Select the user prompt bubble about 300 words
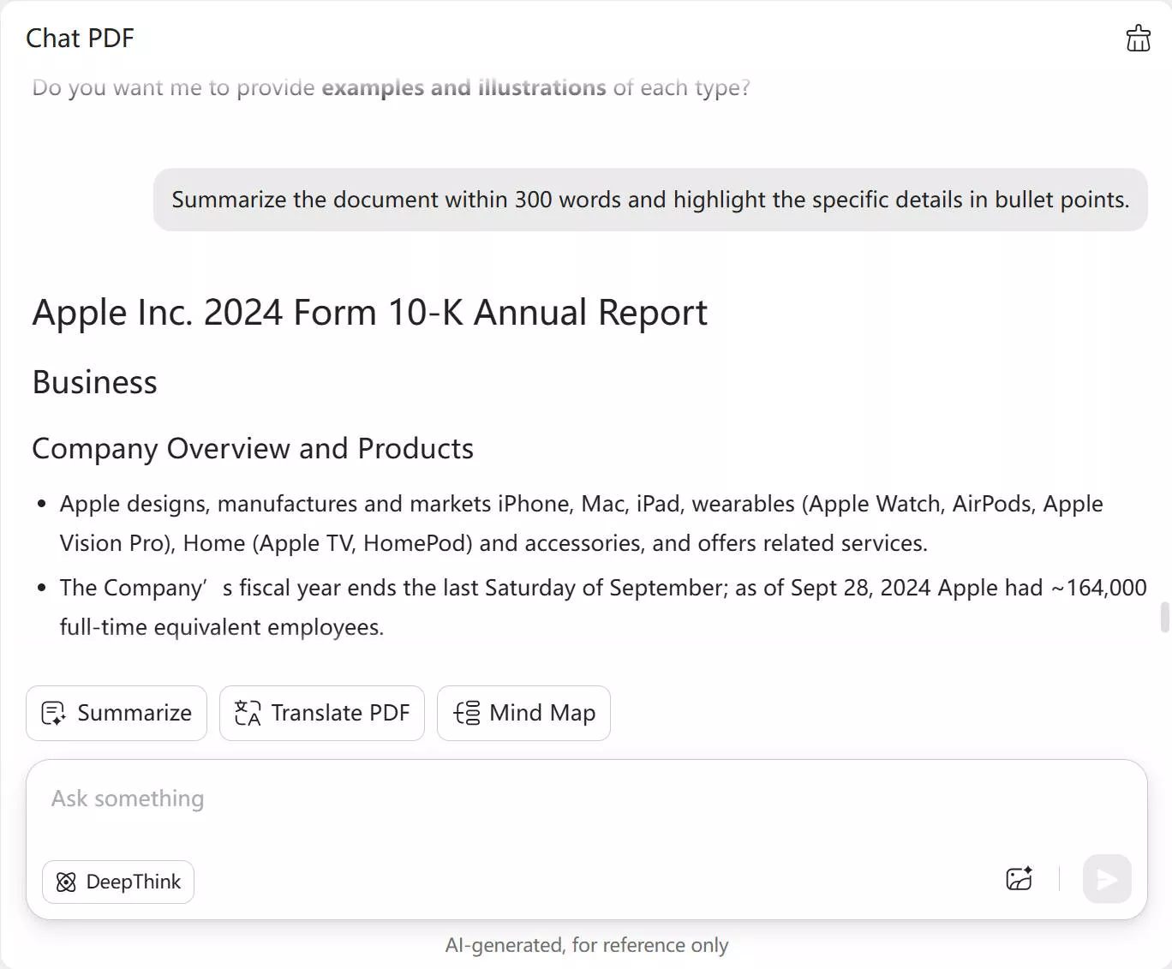Viewport: 1172px width, 969px height. 649,200
